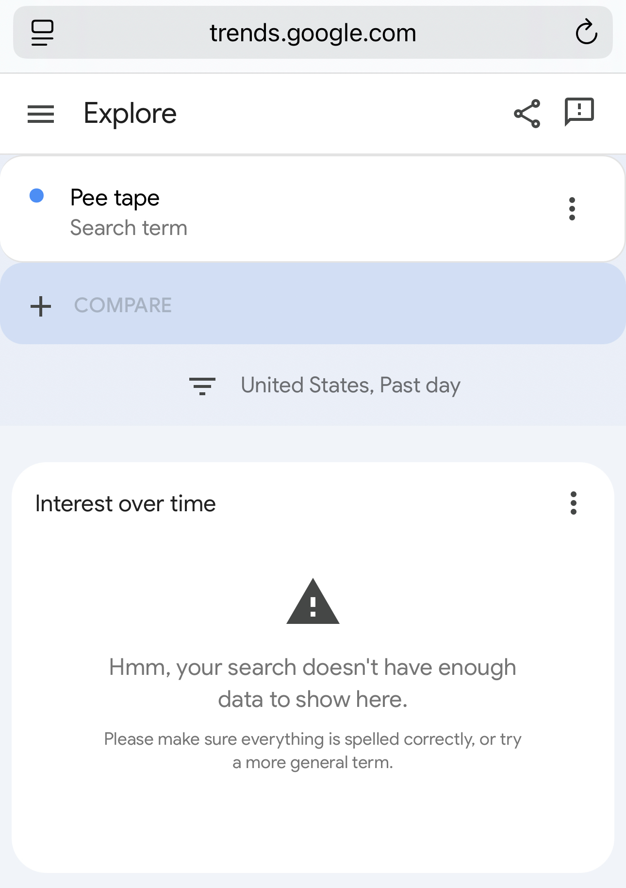Image resolution: width=626 pixels, height=888 pixels.
Task: Click the blue dot next to Pee tape
Action: click(37, 196)
